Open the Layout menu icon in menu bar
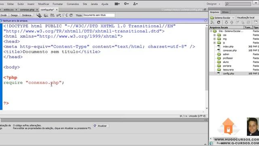Image resolution: width=259 pixels, height=146 pixels. coord(117,4)
